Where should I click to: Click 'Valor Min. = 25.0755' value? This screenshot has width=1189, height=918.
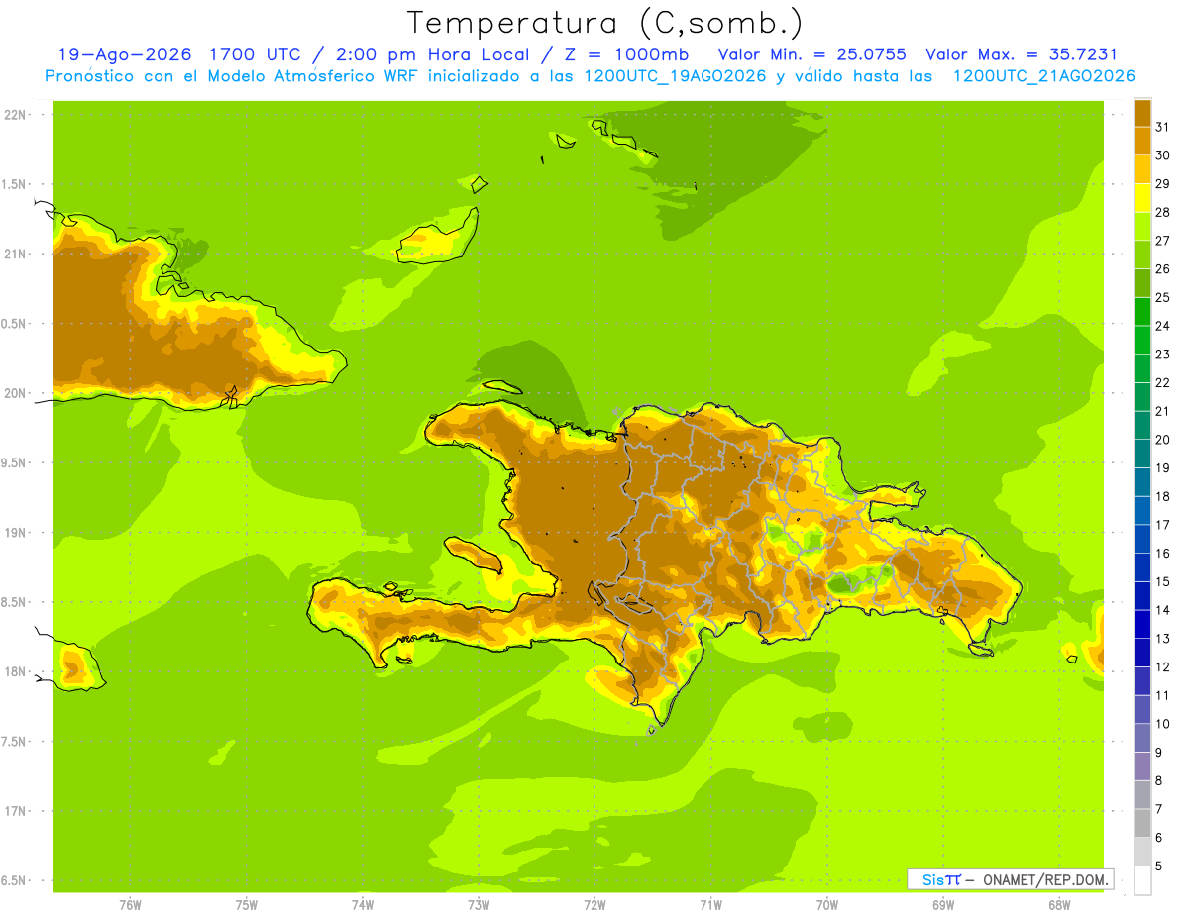pos(811,55)
